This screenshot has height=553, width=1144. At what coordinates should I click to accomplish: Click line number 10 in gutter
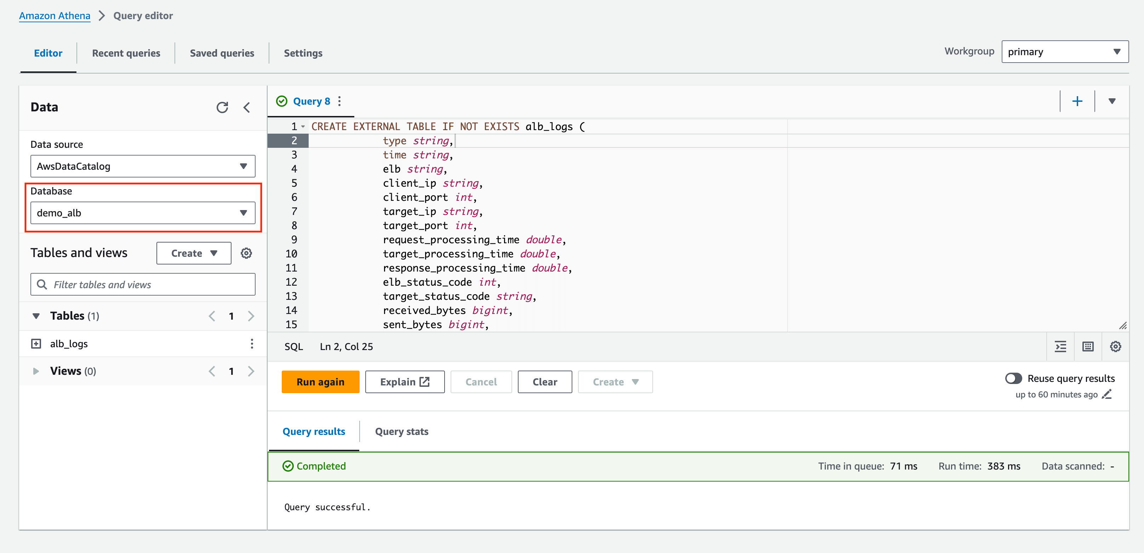coord(291,254)
